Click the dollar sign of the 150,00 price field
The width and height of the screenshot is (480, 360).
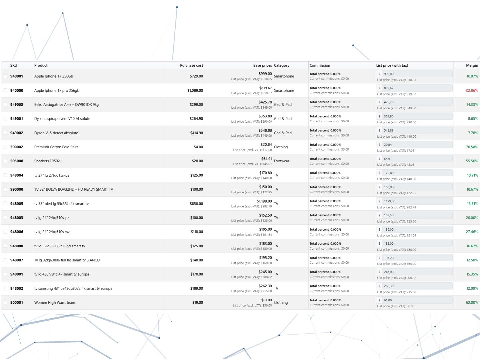point(379,187)
